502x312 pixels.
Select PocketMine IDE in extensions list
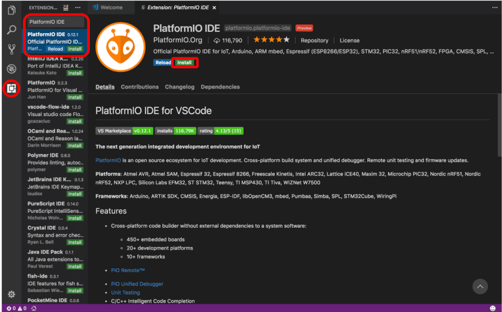pyautogui.click(x=55, y=300)
